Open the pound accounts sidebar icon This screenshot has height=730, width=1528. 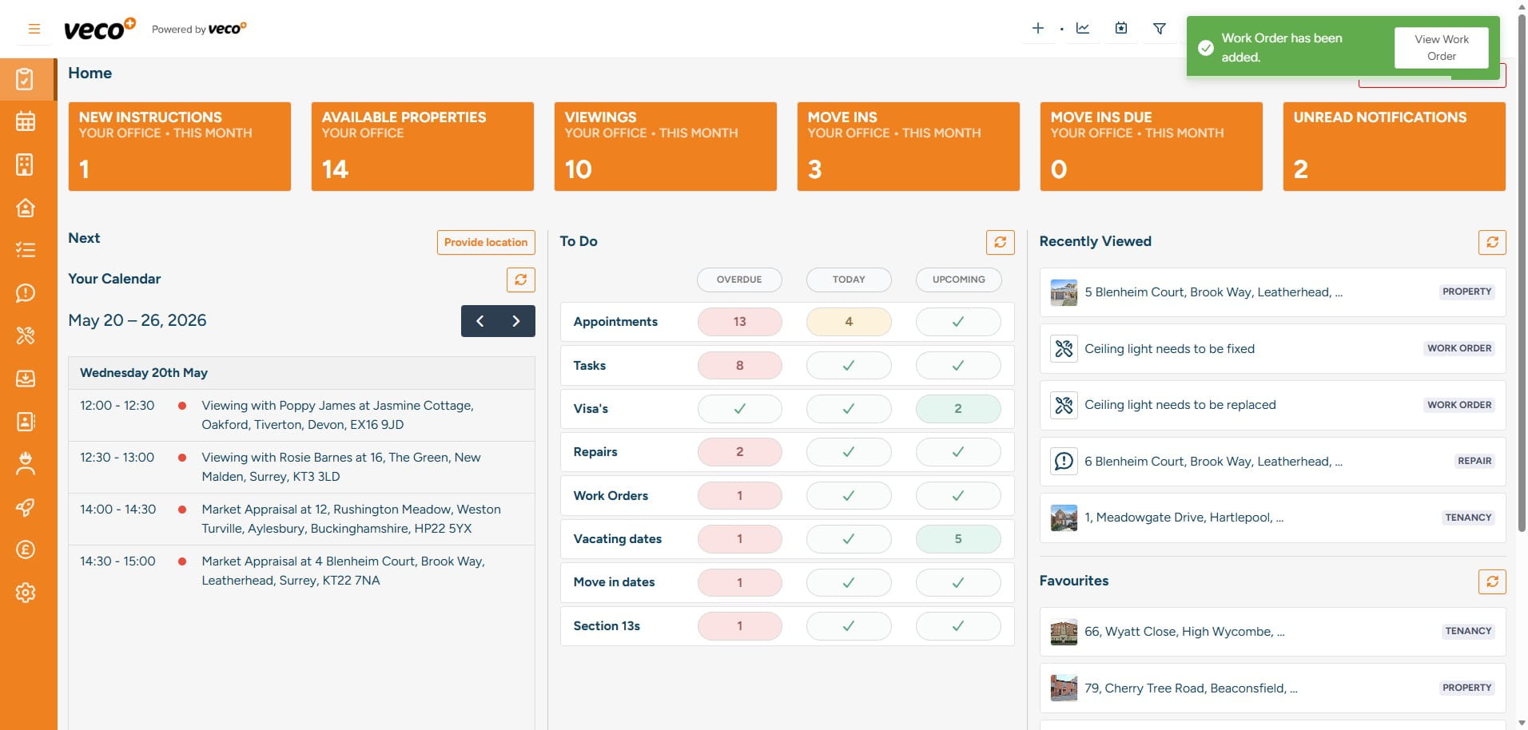click(x=26, y=549)
